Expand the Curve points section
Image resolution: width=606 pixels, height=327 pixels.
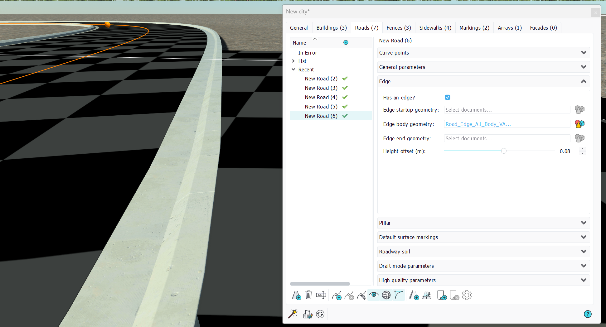(483, 53)
